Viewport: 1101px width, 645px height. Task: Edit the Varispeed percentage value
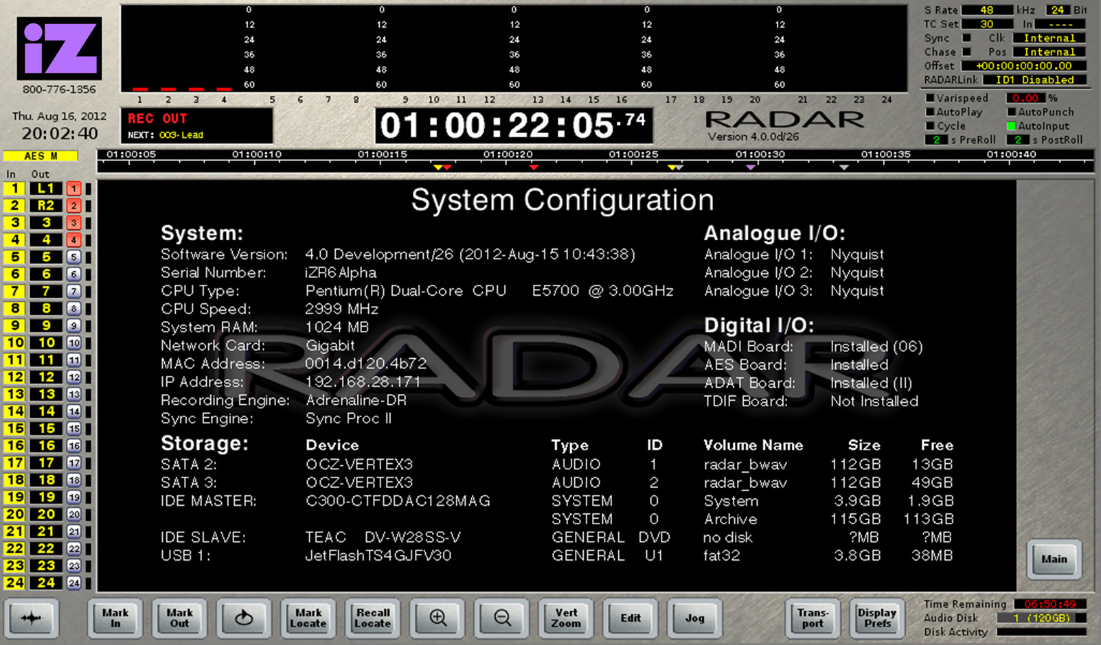[x=1025, y=98]
